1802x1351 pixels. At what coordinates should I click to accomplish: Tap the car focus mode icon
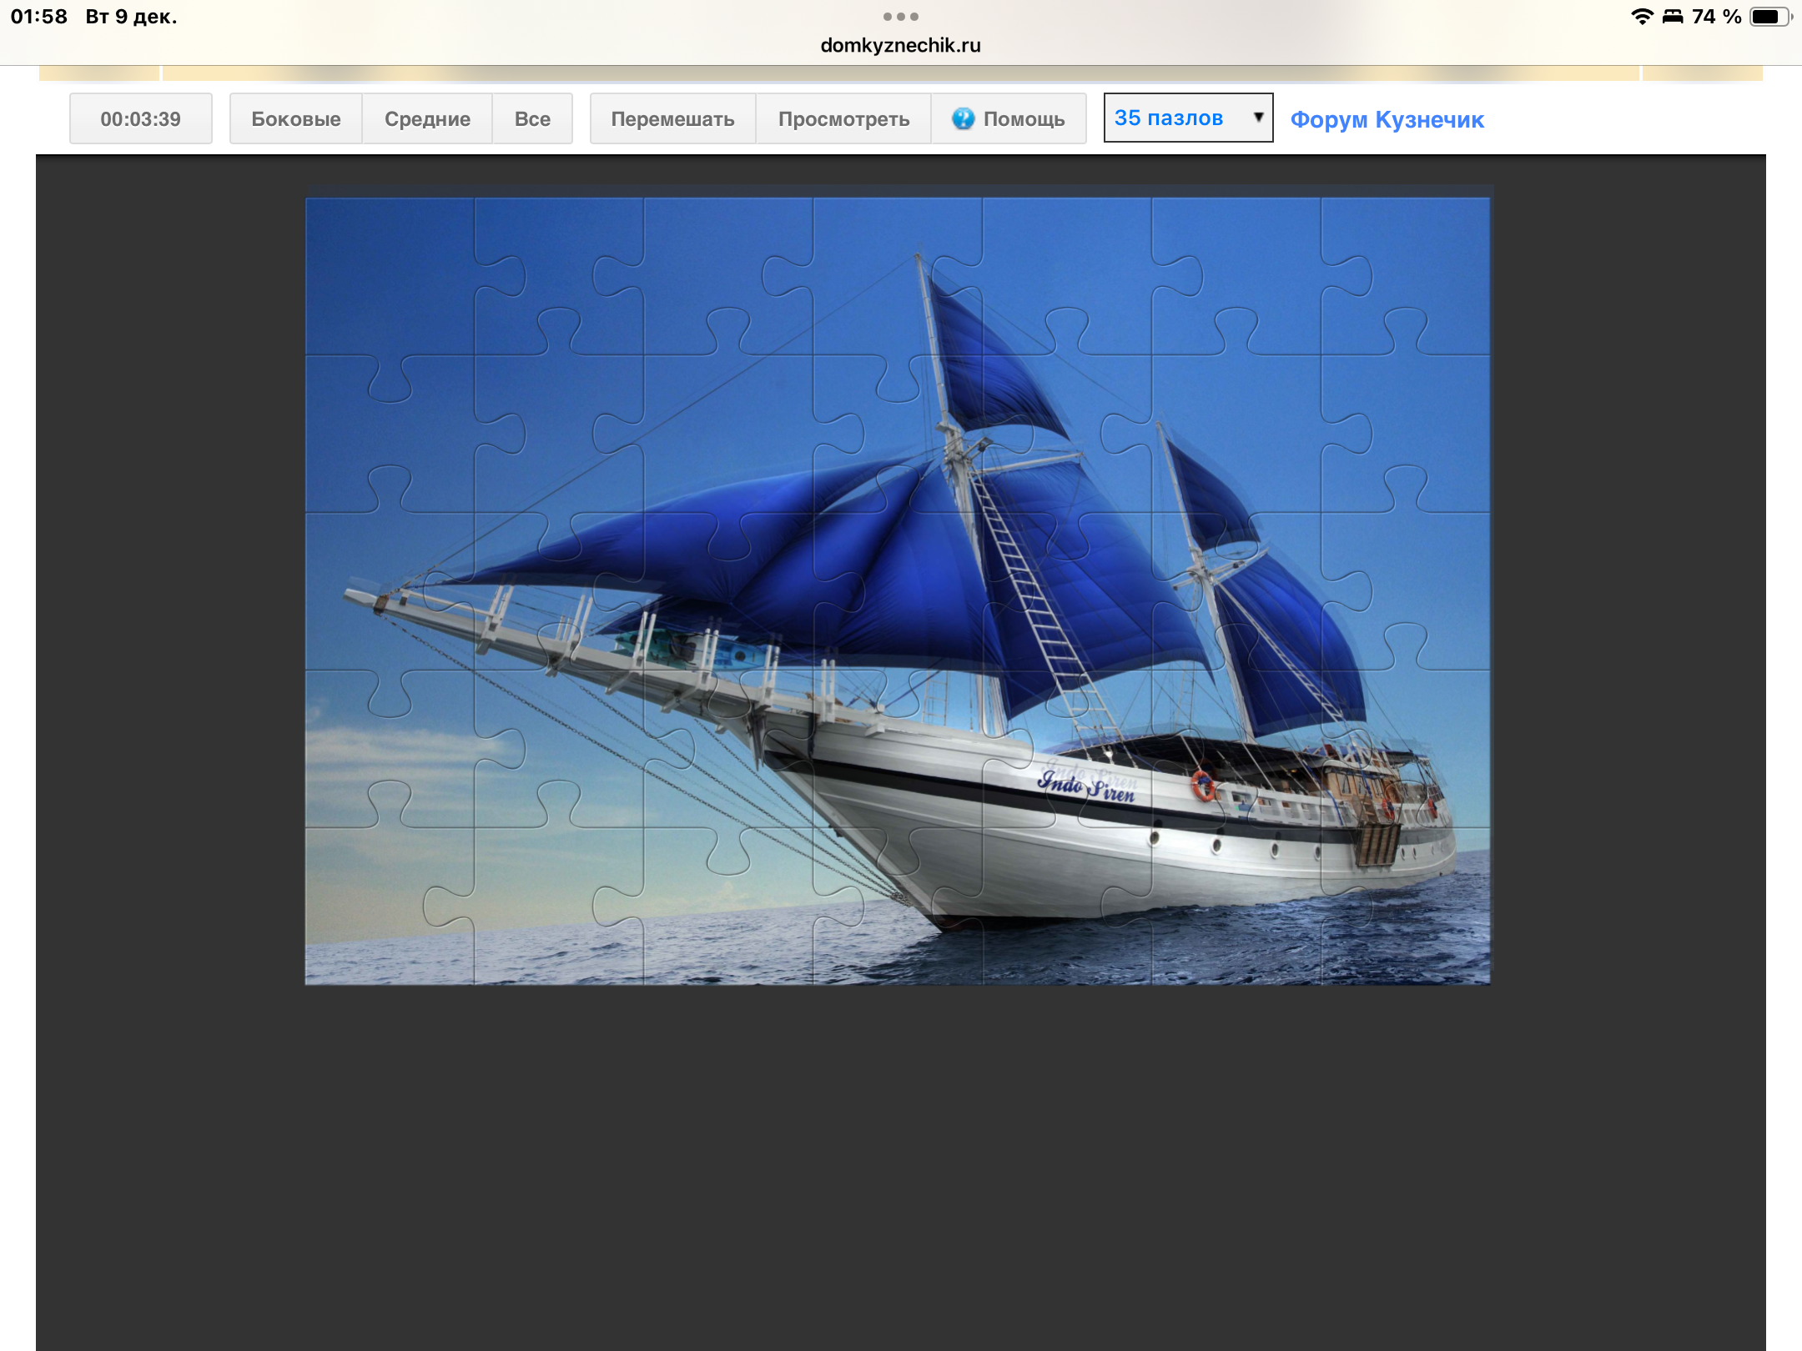1673,17
